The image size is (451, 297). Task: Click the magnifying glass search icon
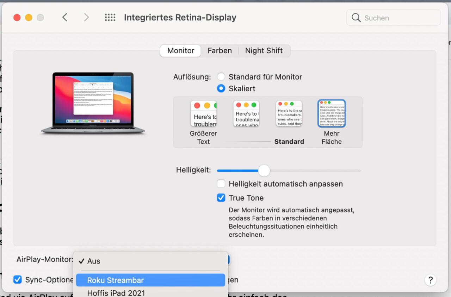pyautogui.click(x=356, y=18)
